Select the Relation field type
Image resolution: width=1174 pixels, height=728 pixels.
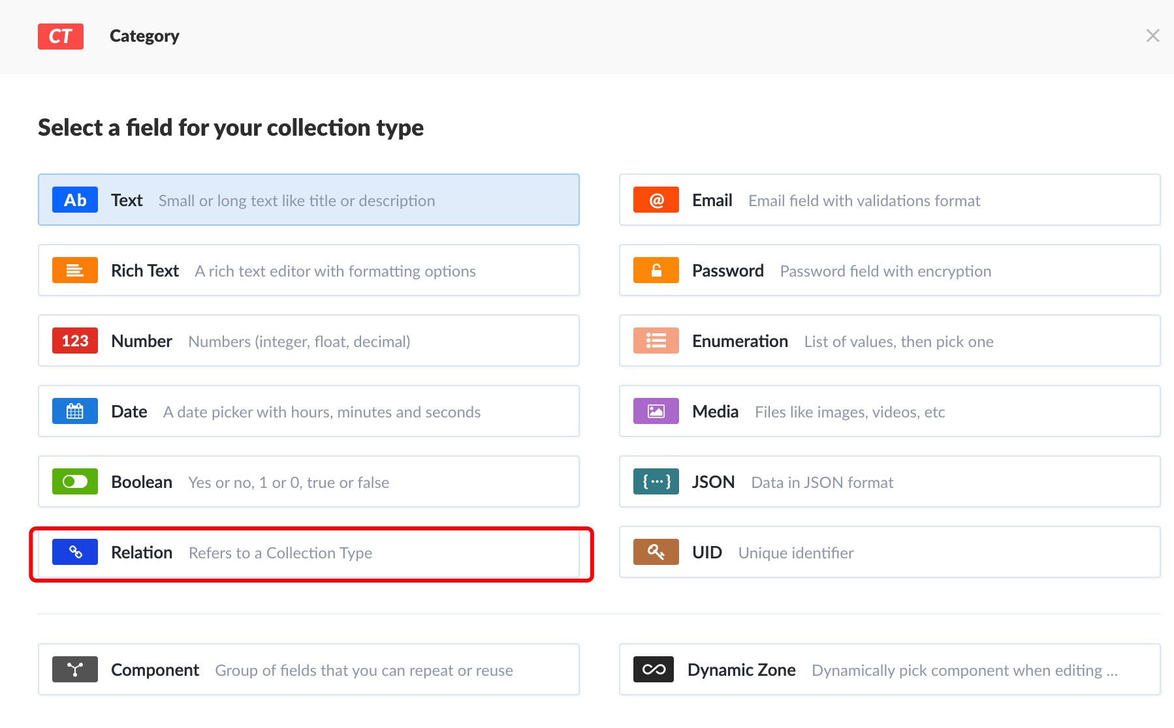309,552
